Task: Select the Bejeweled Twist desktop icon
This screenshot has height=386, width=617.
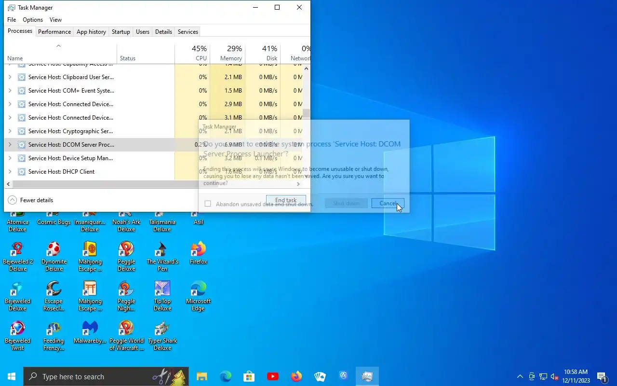Action: 18,336
